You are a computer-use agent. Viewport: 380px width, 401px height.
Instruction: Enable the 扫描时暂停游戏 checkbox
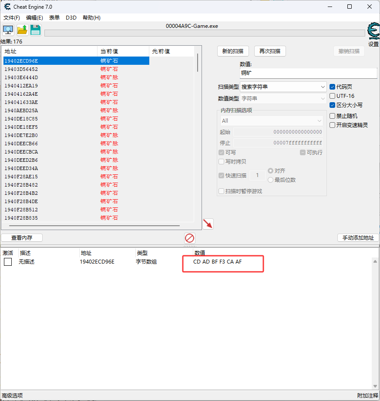point(222,191)
